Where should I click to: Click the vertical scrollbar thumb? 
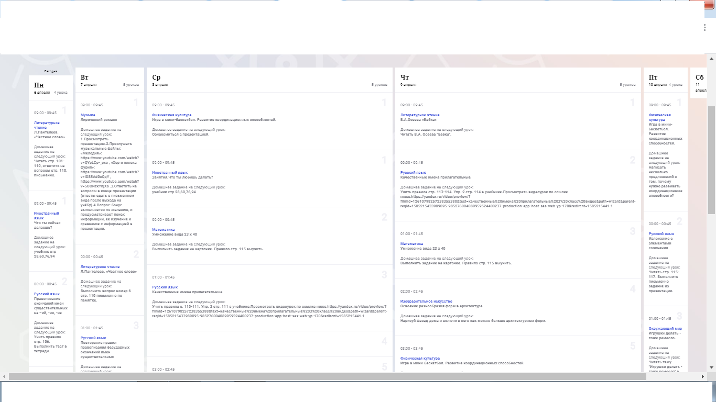click(711, 160)
